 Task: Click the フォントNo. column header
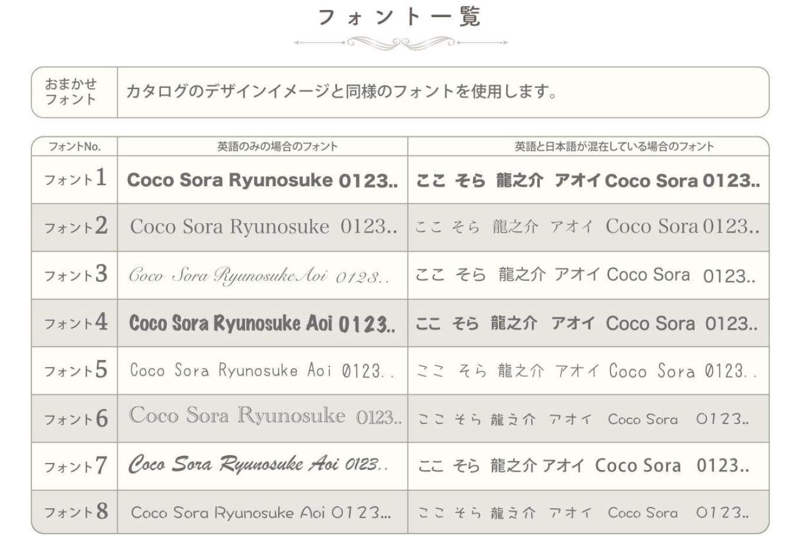pyautogui.click(x=74, y=147)
